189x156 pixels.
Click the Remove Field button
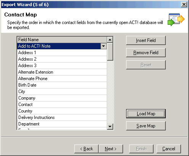click(x=146, y=53)
